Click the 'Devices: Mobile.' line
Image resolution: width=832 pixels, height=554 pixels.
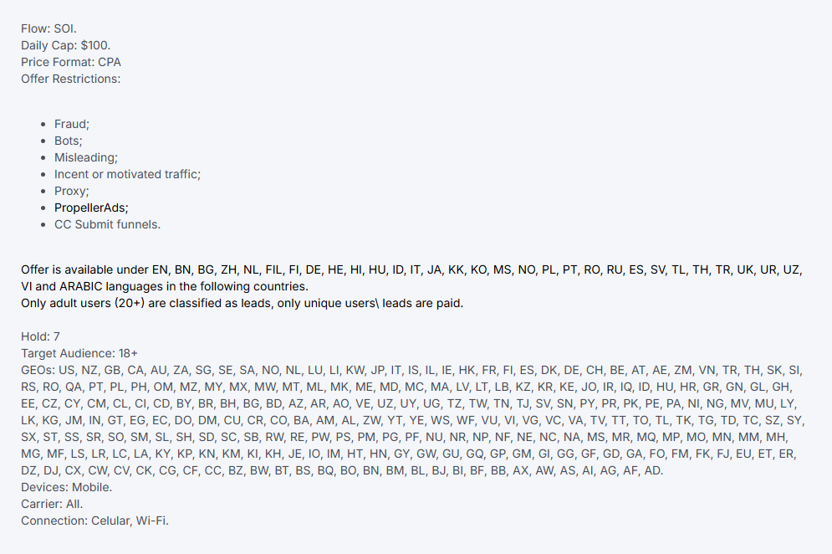[66, 488]
